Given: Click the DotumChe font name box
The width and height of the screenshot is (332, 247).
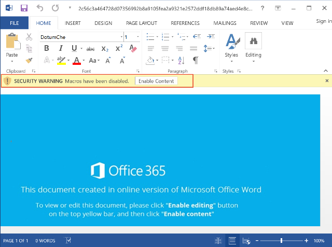Looking at the screenshot, I should pos(80,37).
